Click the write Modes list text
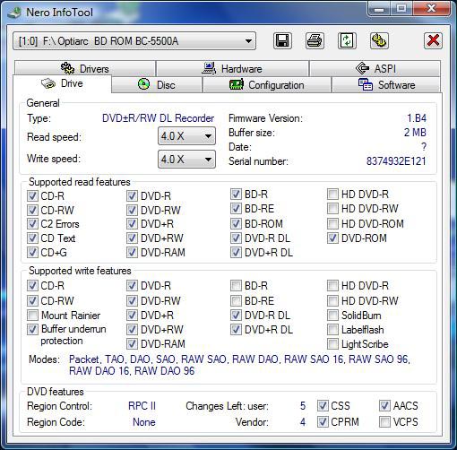This screenshot has width=457, height=450. pos(239,365)
